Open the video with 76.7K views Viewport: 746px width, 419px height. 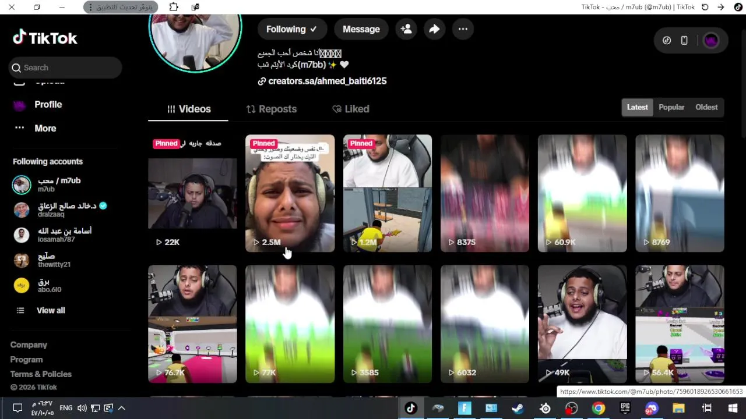[192, 324]
